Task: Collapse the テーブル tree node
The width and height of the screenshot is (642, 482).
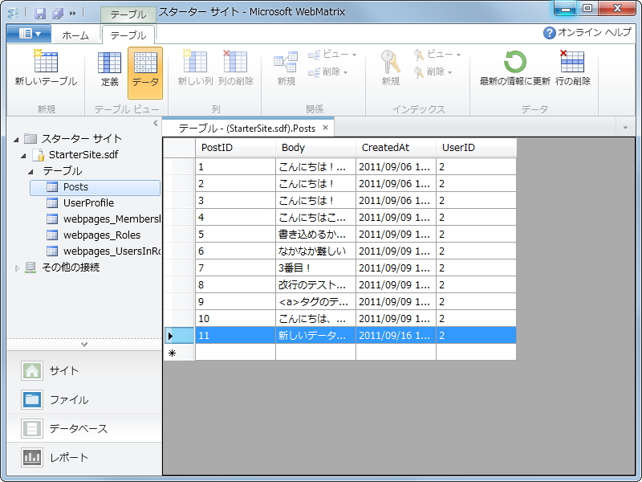Action: click(30, 171)
